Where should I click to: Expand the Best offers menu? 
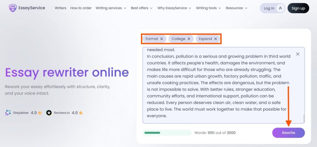point(142,8)
